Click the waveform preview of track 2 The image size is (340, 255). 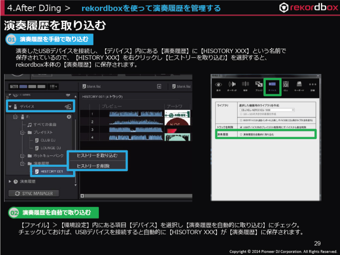[x=136, y=121]
